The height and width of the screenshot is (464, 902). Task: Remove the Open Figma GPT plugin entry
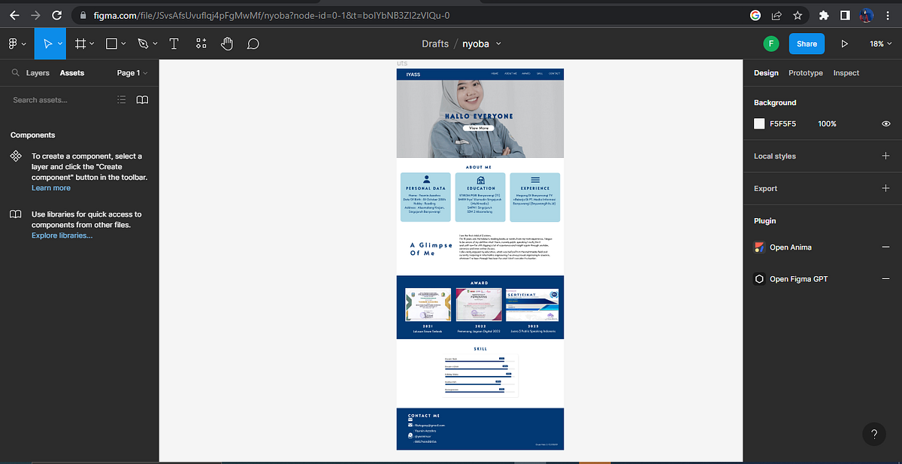[x=885, y=278]
